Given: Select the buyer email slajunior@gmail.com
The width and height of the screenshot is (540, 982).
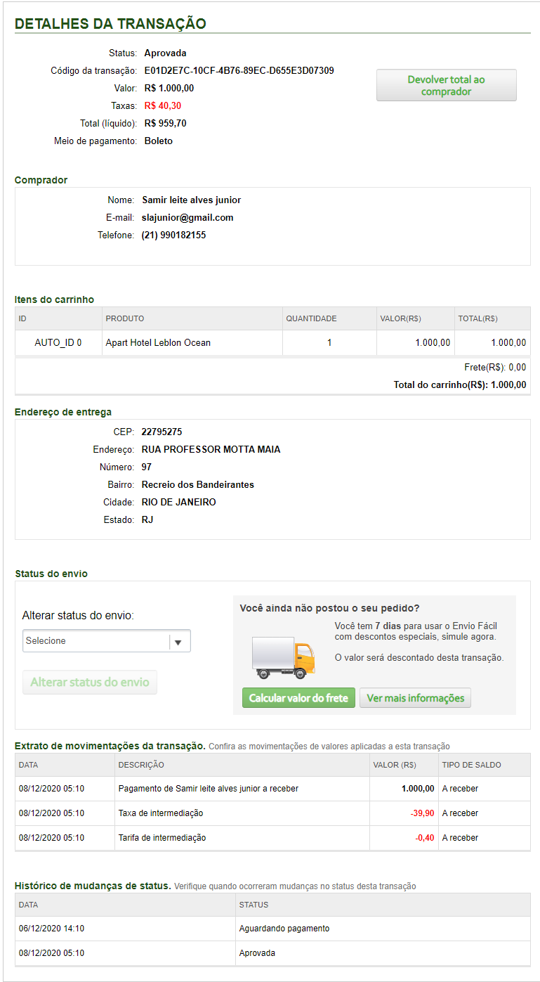Looking at the screenshot, I should pos(187,218).
